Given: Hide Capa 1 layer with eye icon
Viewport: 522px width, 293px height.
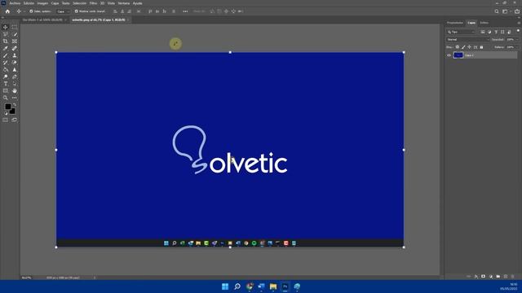Looking at the screenshot, I should coord(449,55).
